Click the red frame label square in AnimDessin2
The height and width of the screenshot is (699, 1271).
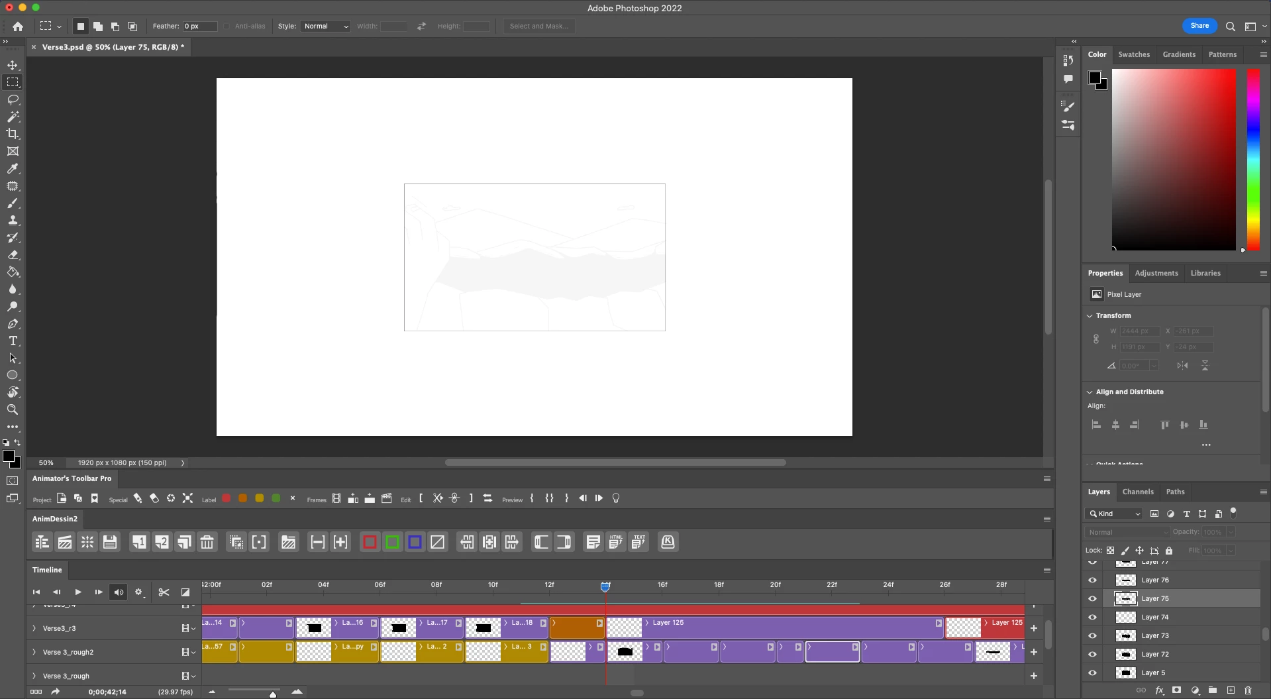(370, 542)
